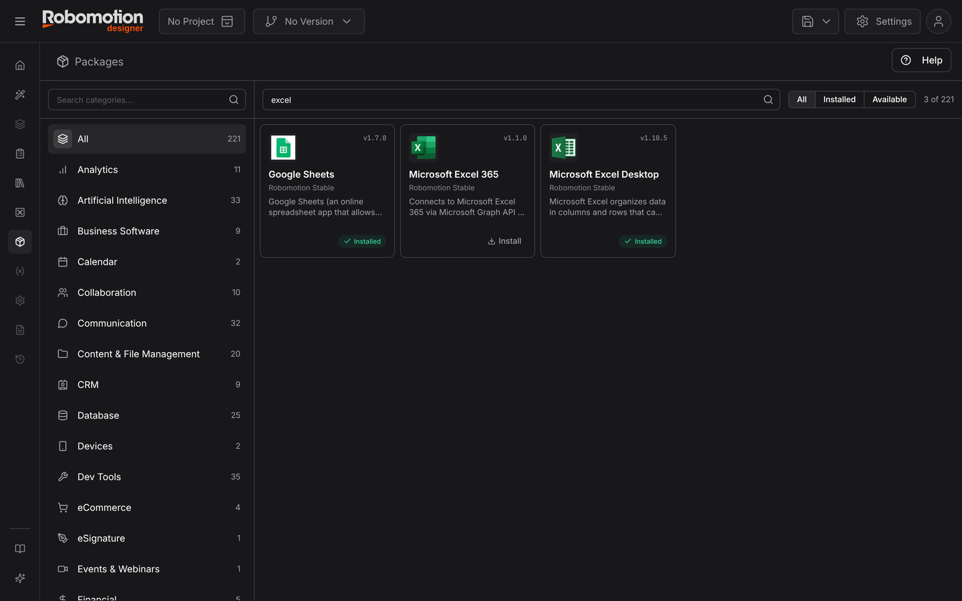
Task: Open the Microsoft Excel Desktop package card
Action: 608,191
